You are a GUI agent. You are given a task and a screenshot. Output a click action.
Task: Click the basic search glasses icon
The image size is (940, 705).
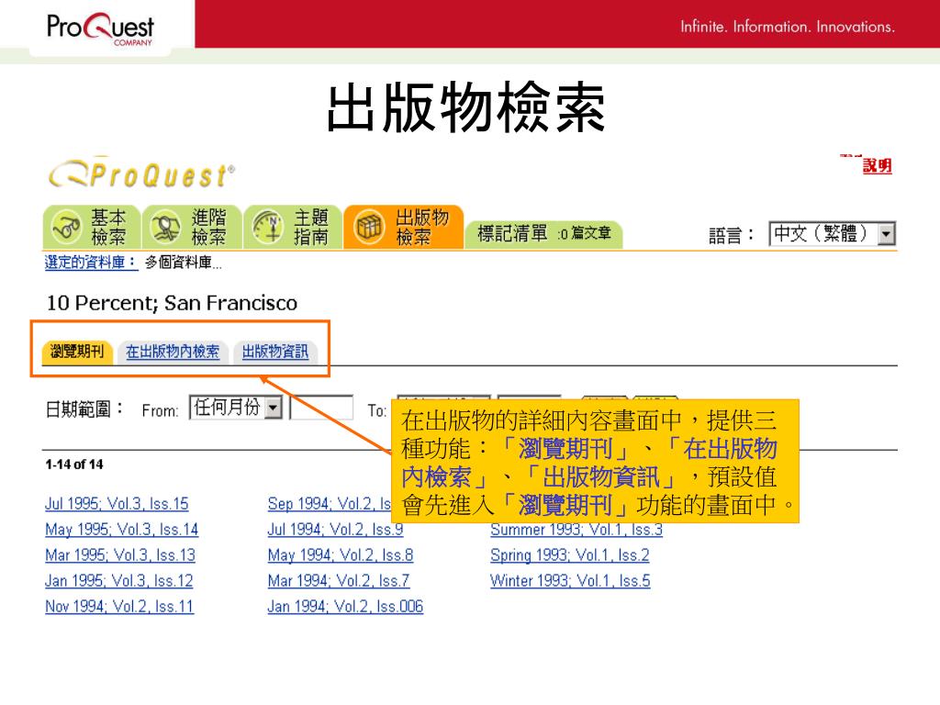click(x=66, y=228)
